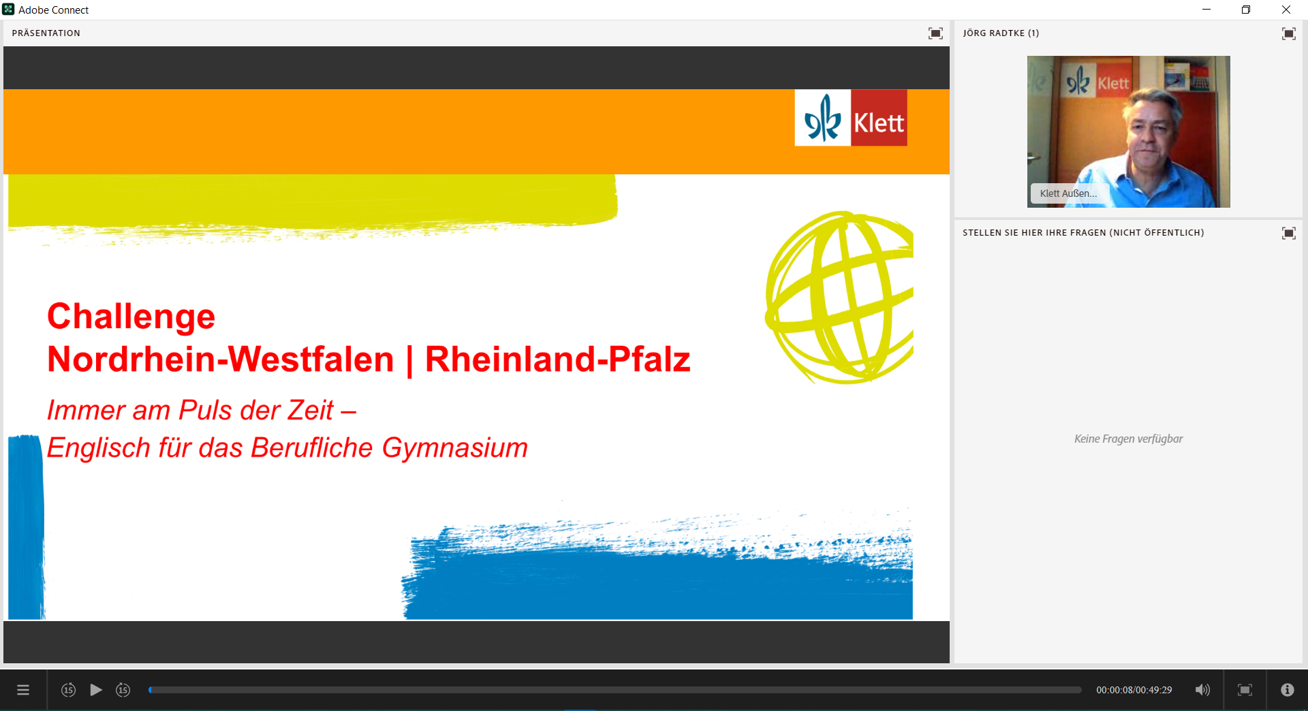Rewind the recording 15 seconds
The width and height of the screenshot is (1308, 711).
pyautogui.click(x=68, y=690)
